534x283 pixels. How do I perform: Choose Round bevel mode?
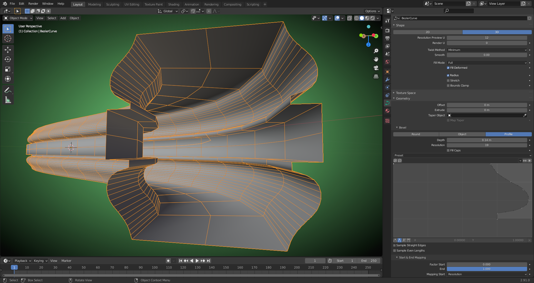[416, 134]
